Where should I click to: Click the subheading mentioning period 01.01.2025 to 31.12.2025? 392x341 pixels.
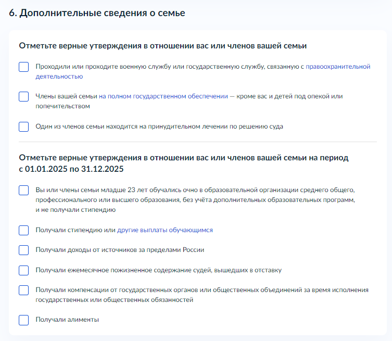coord(183,163)
